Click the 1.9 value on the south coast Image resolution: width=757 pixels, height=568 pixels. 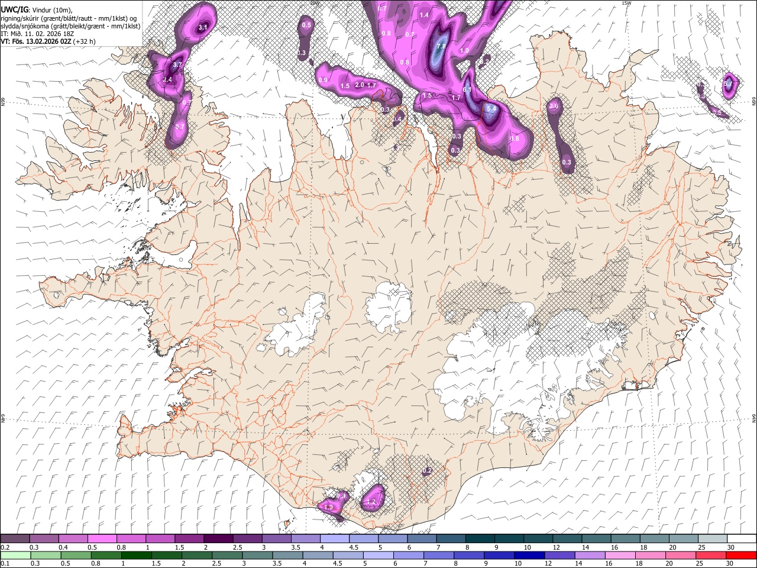point(329,508)
